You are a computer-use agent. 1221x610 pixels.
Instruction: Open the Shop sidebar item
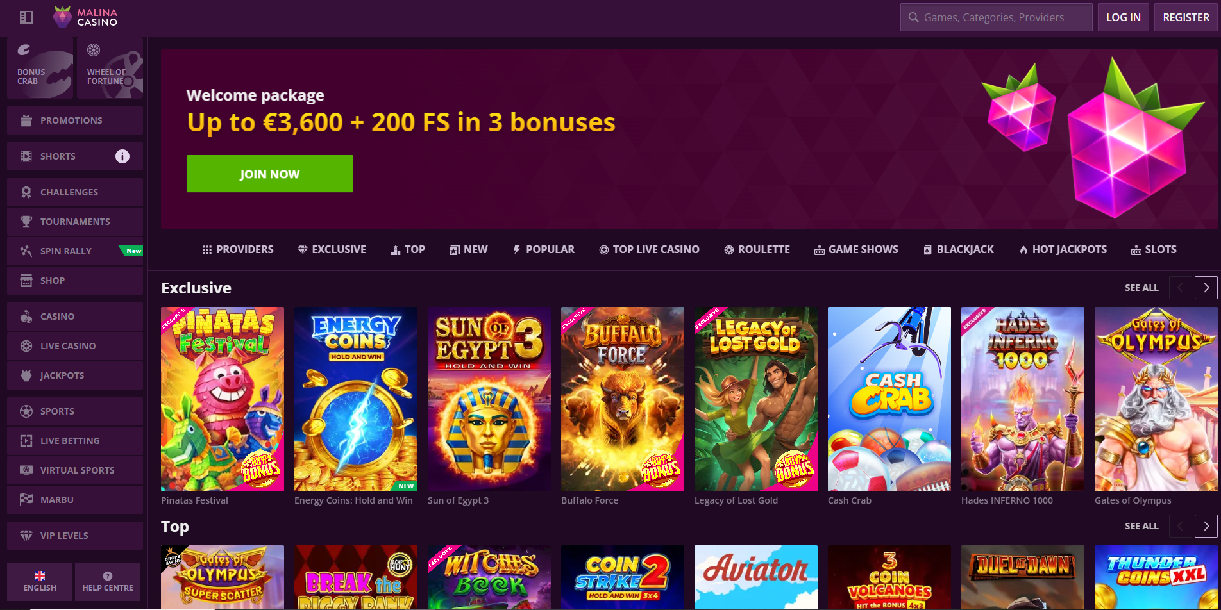point(75,281)
